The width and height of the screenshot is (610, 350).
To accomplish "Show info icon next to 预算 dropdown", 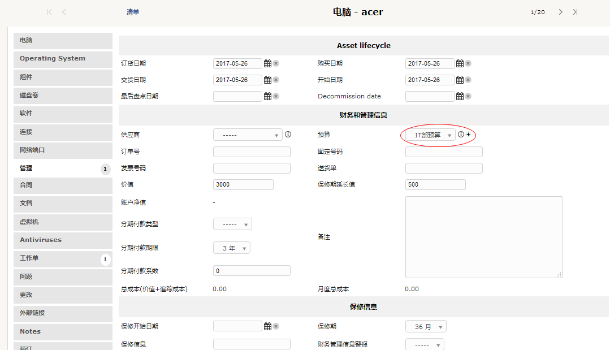I will pos(461,134).
